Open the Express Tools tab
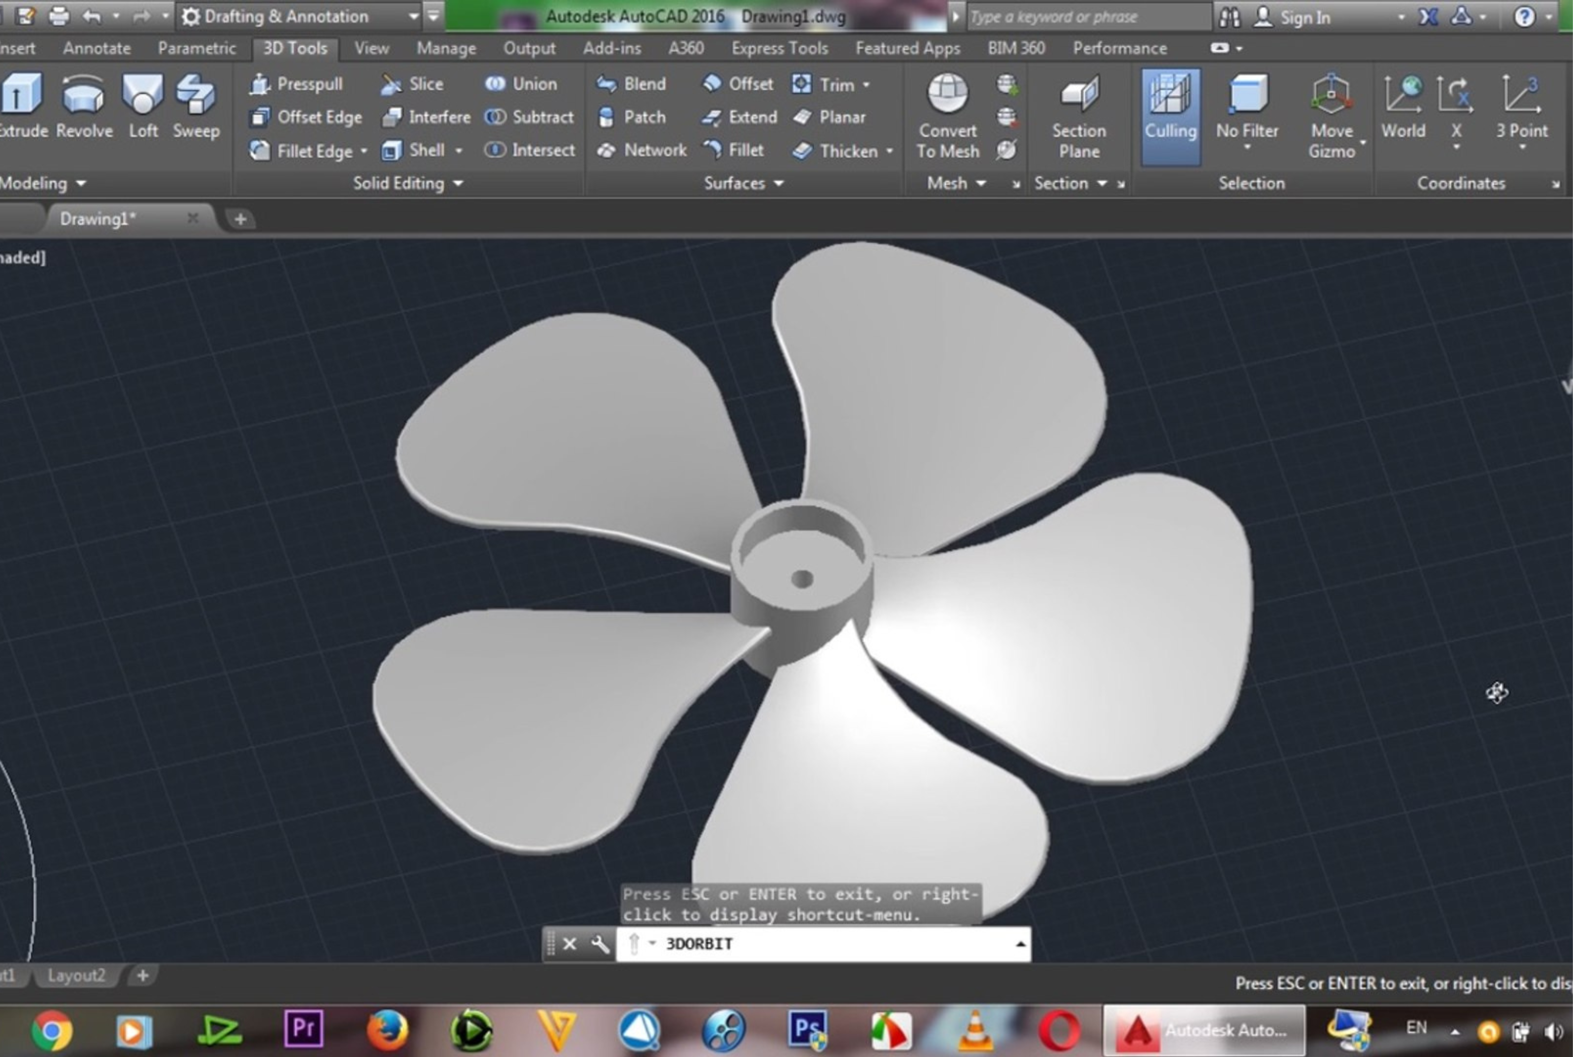 tap(780, 49)
